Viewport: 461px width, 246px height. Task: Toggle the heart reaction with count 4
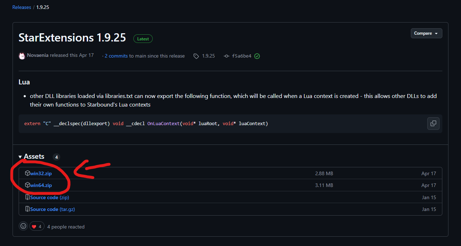coord(37,226)
